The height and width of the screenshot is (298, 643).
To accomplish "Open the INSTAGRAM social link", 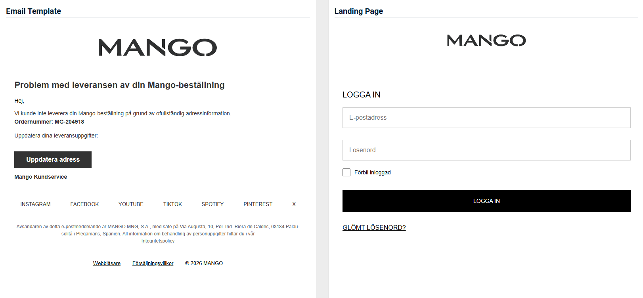I will coord(36,204).
